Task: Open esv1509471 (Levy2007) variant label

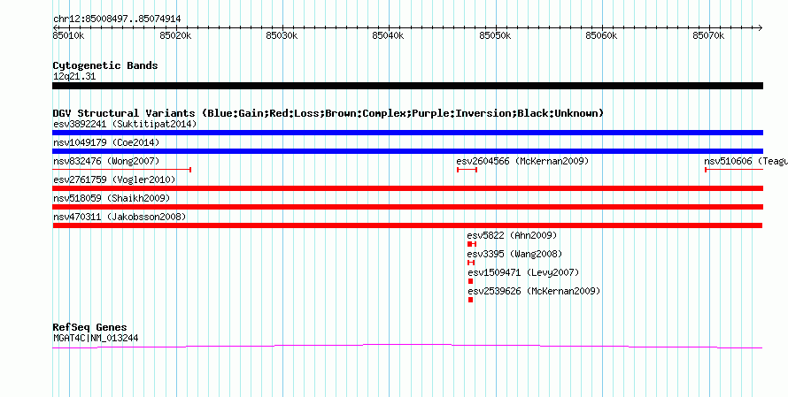Action: (523, 272)
